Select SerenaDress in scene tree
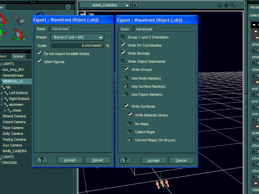This screenshot has width=259, height=194. pos(13,75)
